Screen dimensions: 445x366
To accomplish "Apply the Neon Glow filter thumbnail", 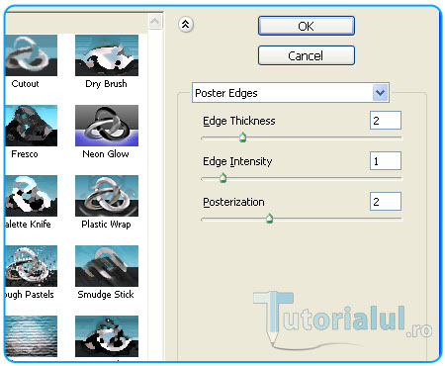I will click(x=107, y=126).
